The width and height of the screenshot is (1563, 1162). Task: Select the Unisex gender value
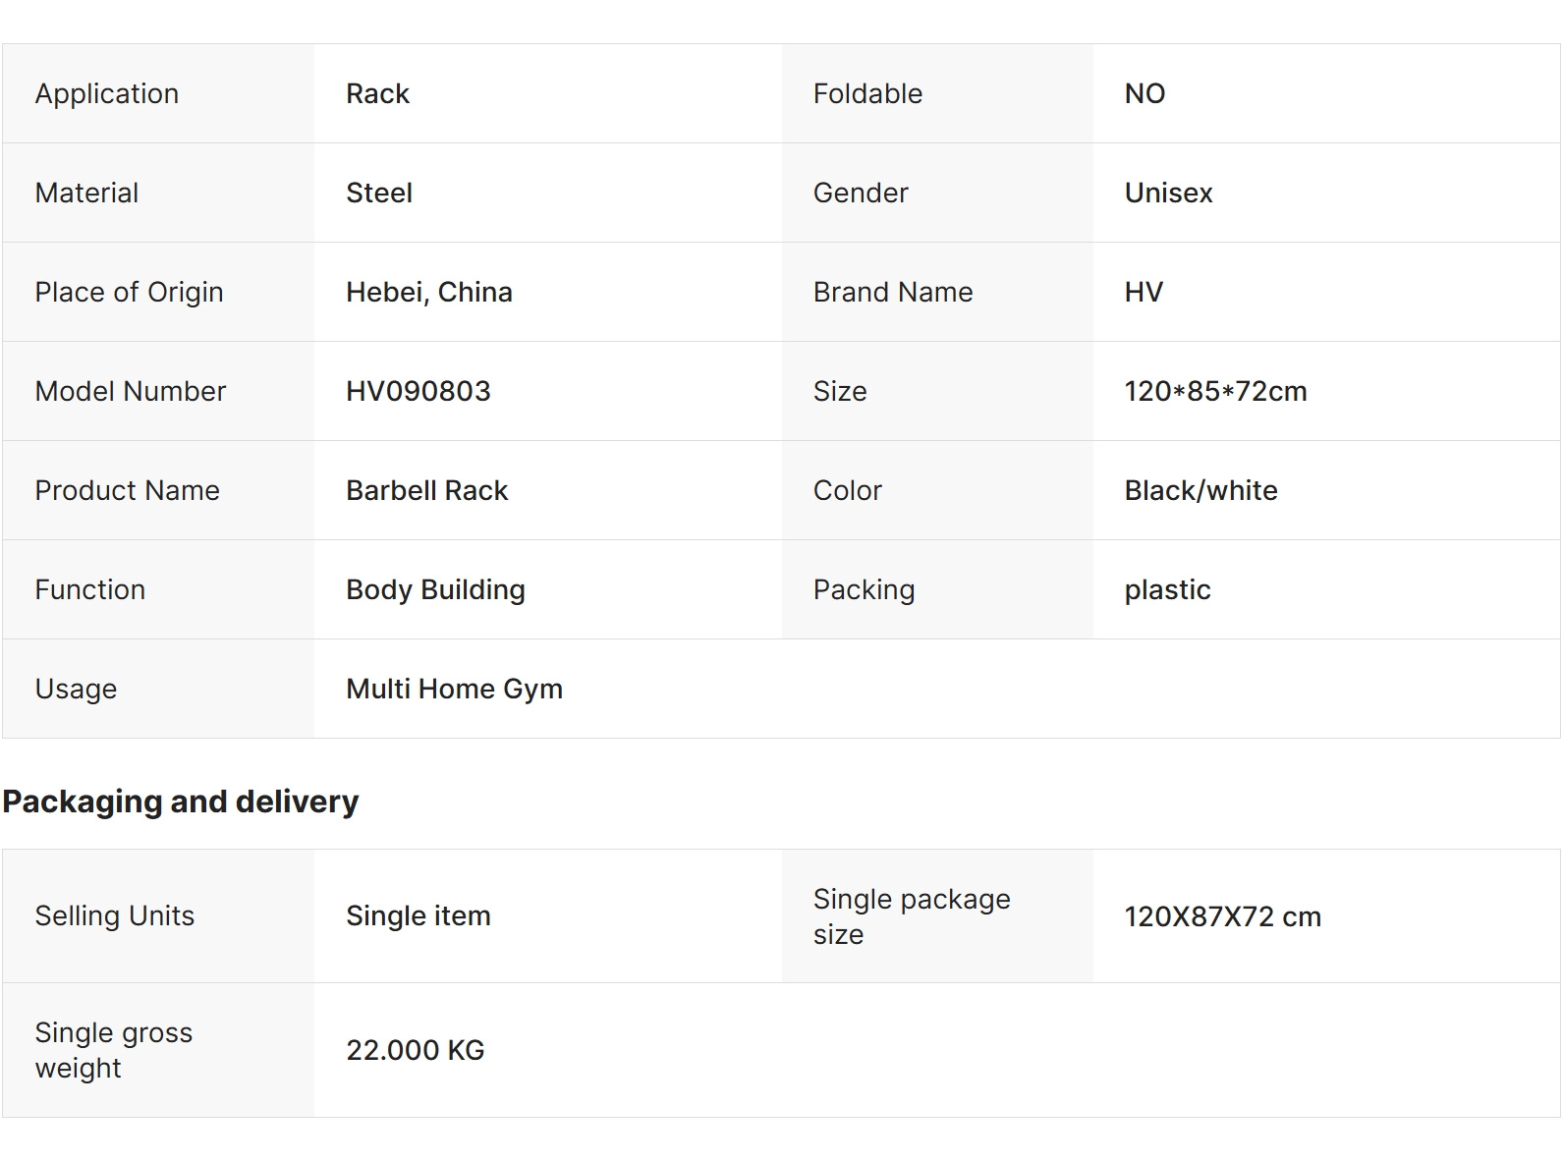click(1168, 194)
